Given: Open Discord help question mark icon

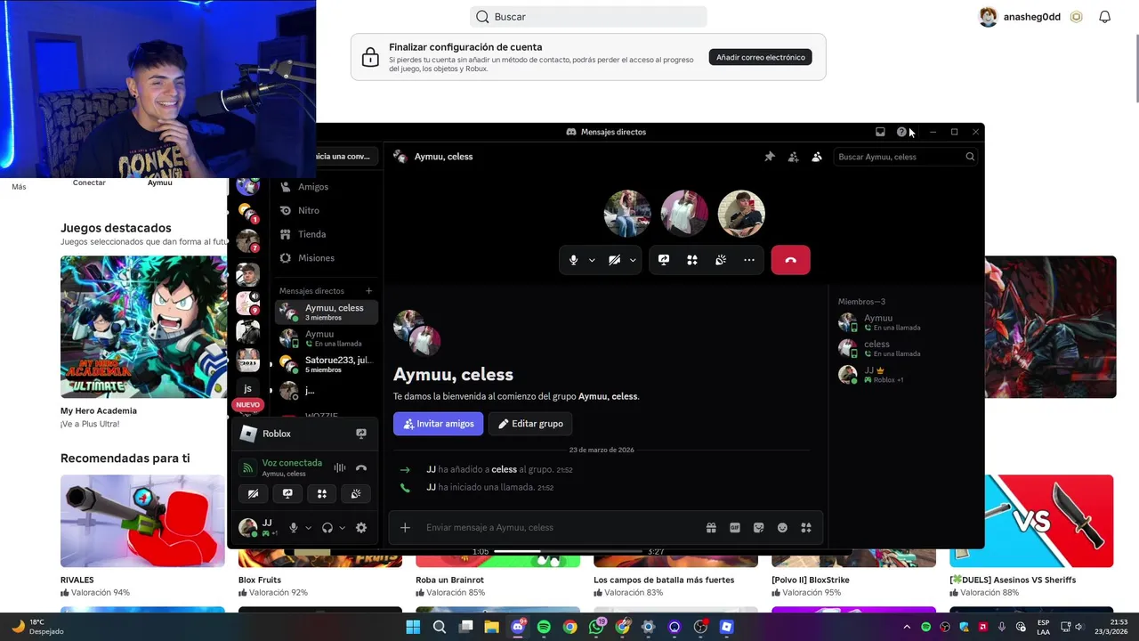Looking at the screenshot, I should click(901, 132).
